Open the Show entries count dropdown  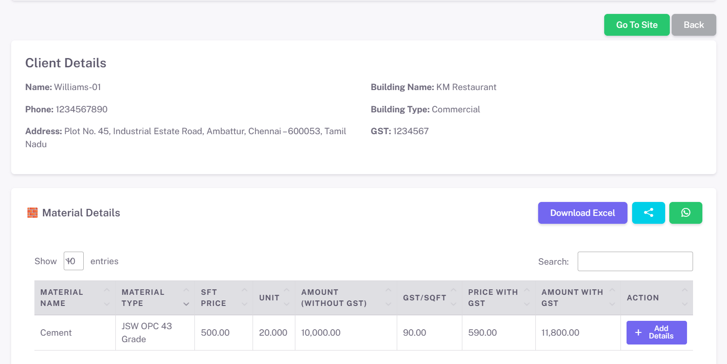pyautogui.click(x=73, y=261)
